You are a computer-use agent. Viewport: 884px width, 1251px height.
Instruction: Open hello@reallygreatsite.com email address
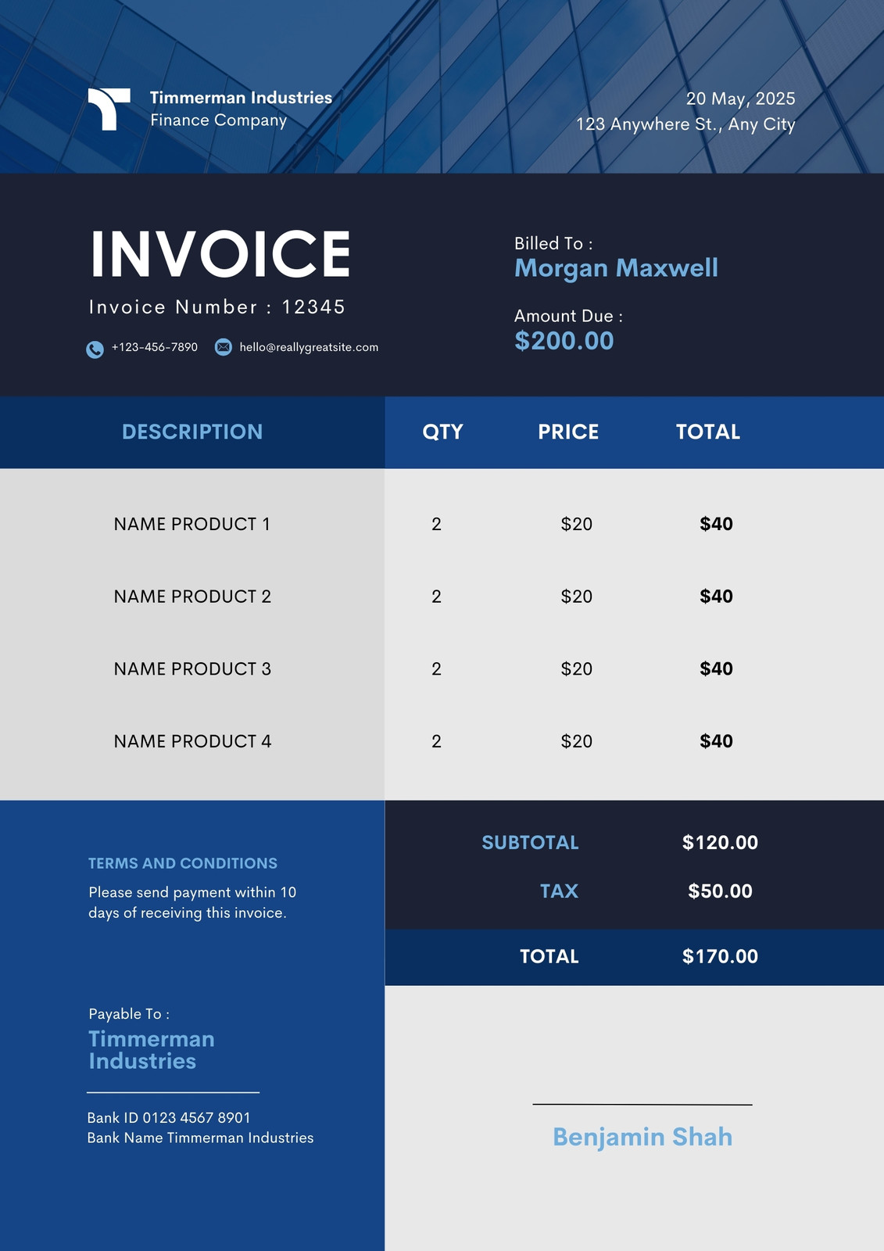309,347
